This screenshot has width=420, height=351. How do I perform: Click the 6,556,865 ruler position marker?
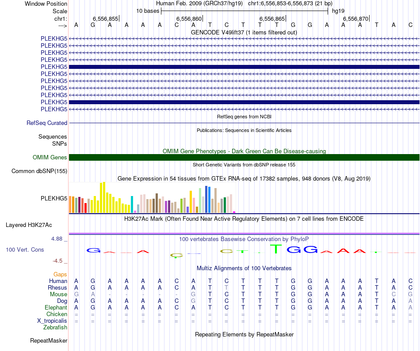click(272, 19)
